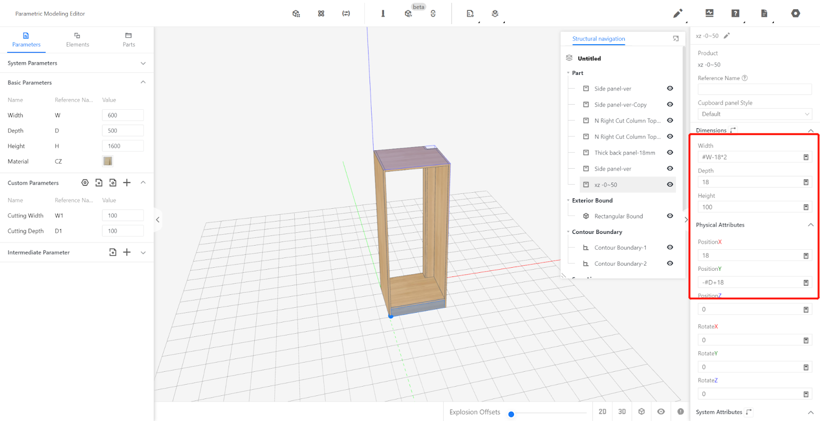Click the Material color swatch
Viewport: 820px width, 421px height.
pyautogui.click(x=108, y=161)
